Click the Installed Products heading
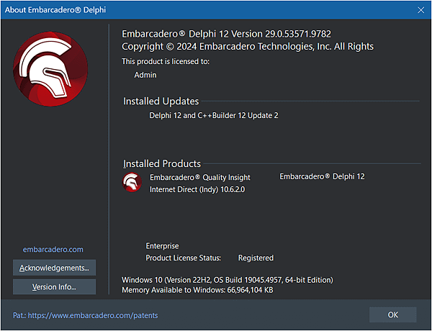Screen dimensions: 432x331 pos(162,163)
